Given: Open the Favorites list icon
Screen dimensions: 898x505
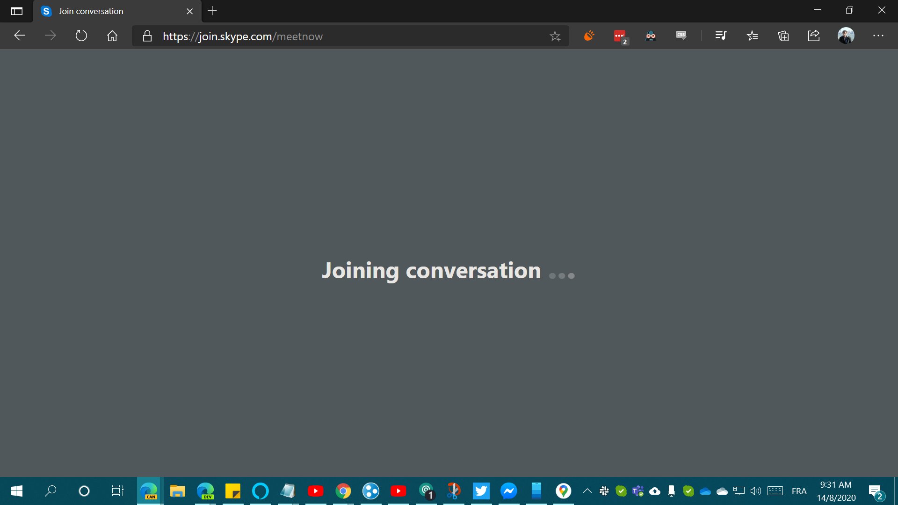Looking at the screenshot, I should pyautogui.click(x=752, y=36).
